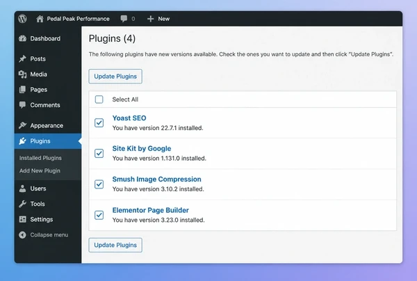This screenshot has width=417, height=281.
Task: Open the Settings menu label
Action: [x=42, y=219]
